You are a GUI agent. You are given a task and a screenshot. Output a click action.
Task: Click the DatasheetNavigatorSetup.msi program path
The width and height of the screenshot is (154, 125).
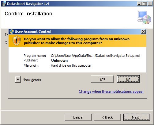coord(96,56)
